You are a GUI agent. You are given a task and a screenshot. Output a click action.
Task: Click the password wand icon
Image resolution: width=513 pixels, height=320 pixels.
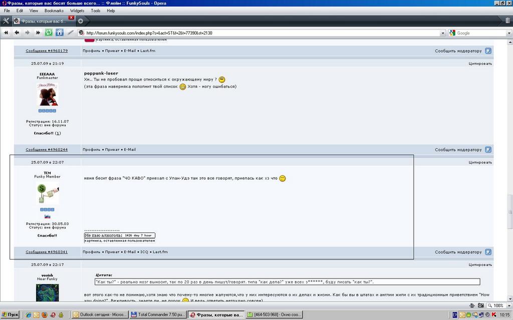71,32
